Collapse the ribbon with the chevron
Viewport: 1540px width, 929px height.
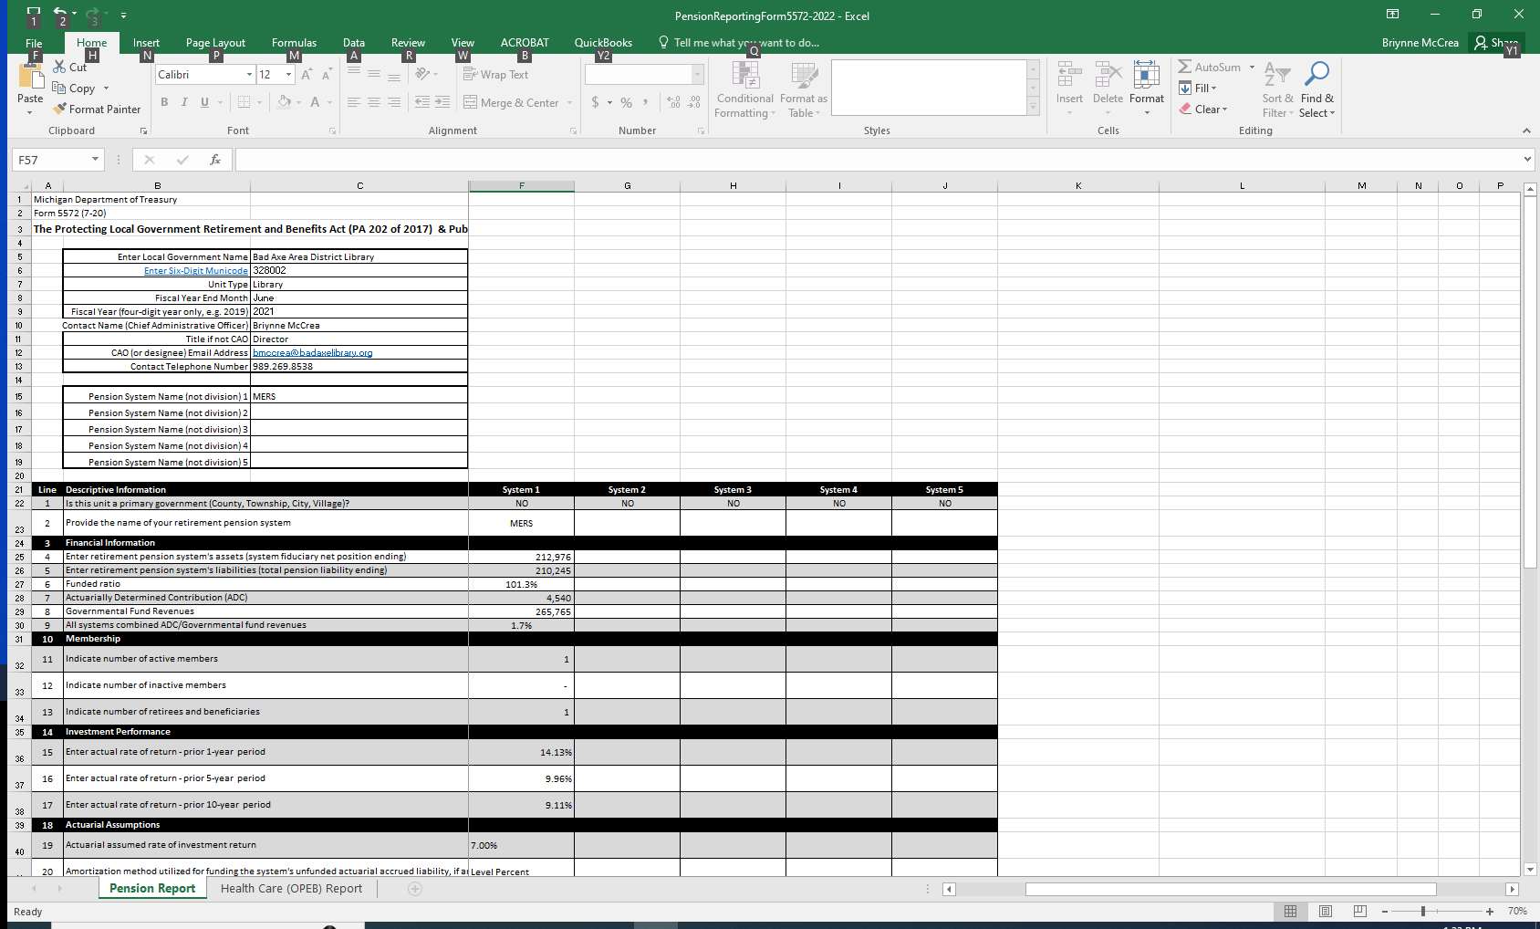[1526, 130]
